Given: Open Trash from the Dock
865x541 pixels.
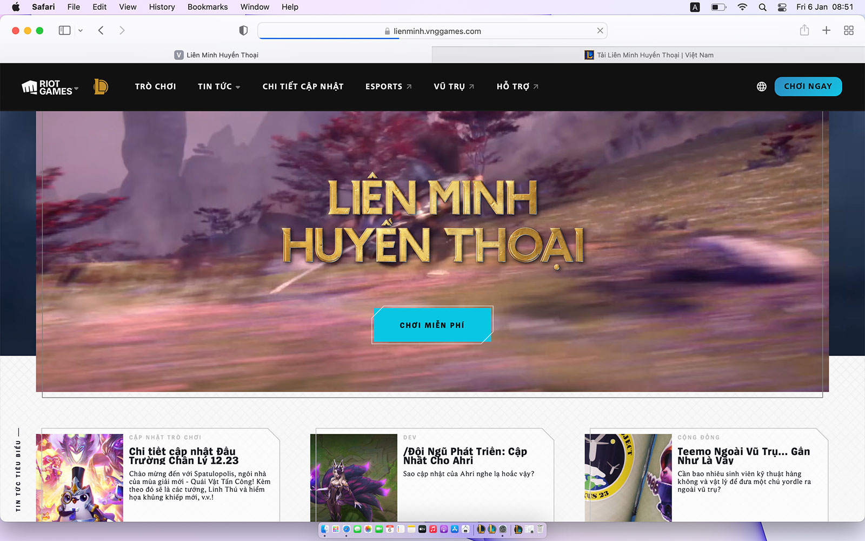Looking at the screenshot, I should click(x=540, y=529).
